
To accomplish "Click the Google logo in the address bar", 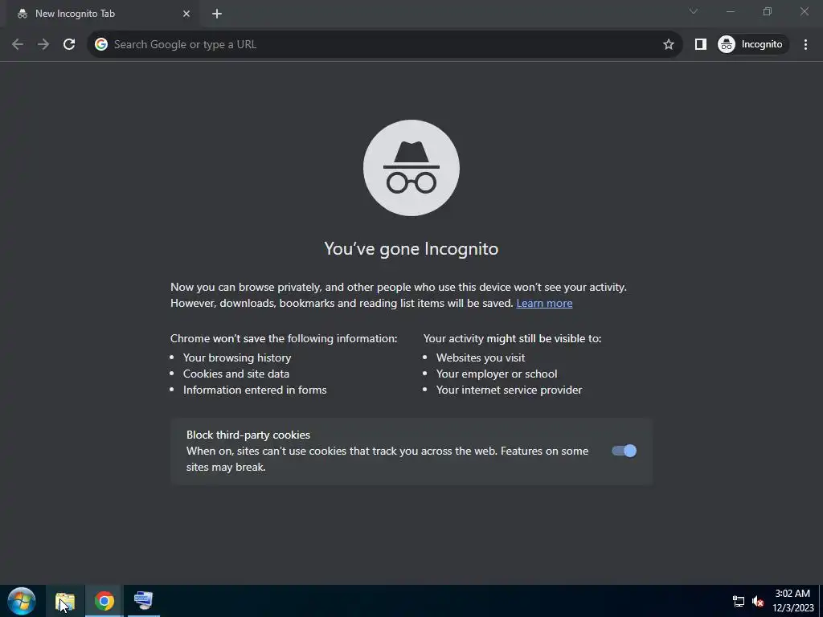I will pos(101,45).
